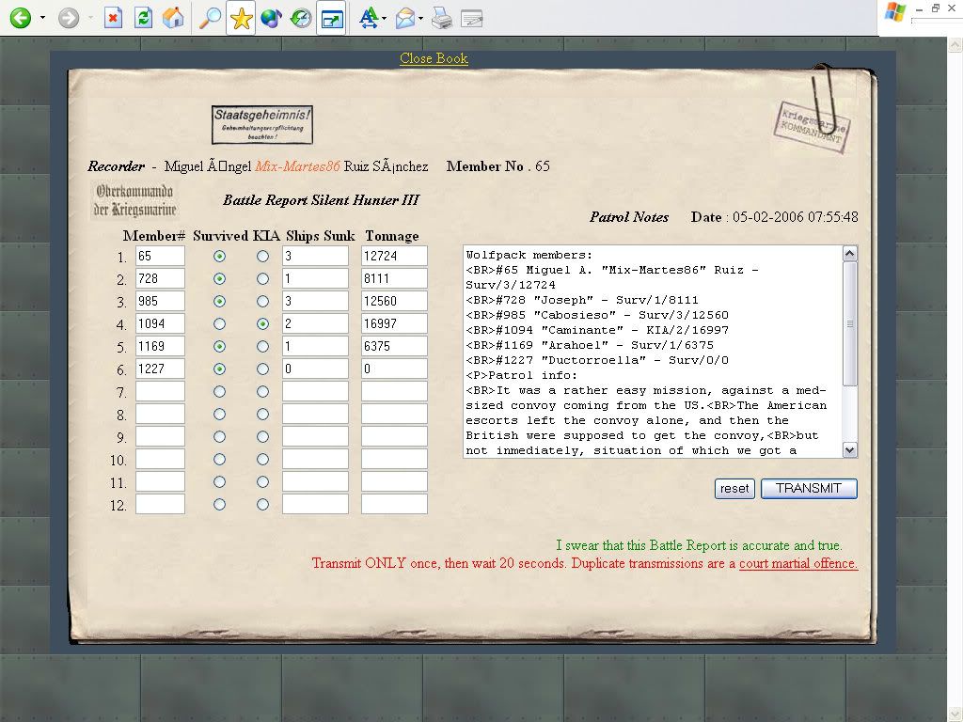Print the page with printer icon
This screenshot has width=963, height=722.
(x=442, y=18)
